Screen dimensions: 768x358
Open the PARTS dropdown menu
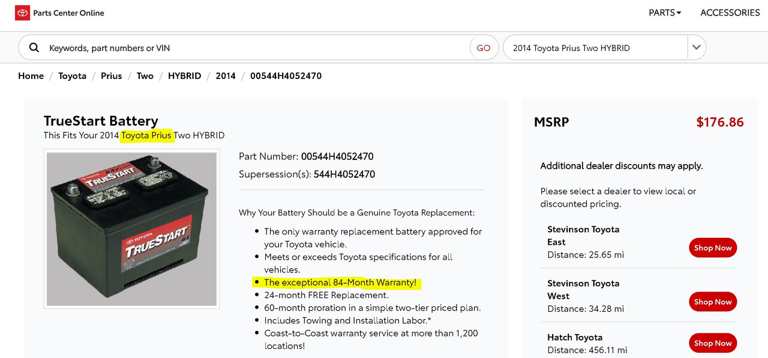tap(665, 13)
